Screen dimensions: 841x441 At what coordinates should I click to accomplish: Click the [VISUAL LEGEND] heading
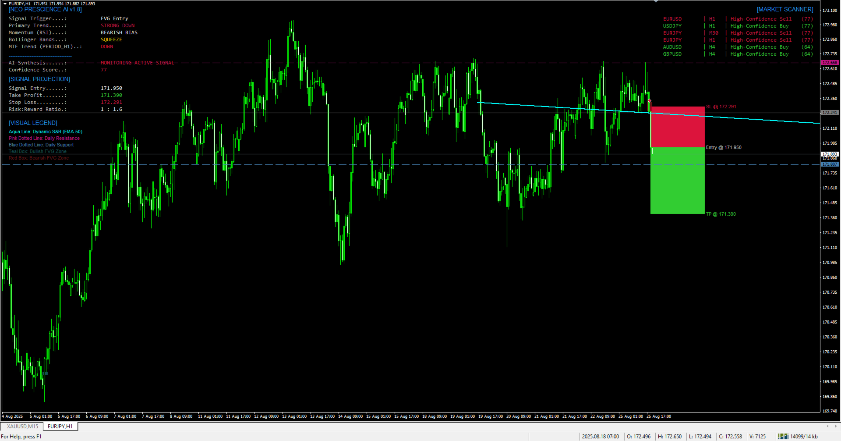point(33,123)
